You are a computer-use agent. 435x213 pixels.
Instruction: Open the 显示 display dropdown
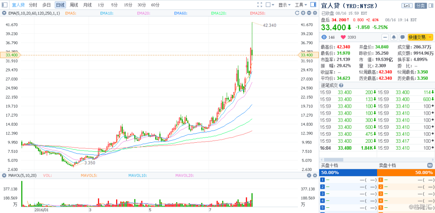point(284,5)
